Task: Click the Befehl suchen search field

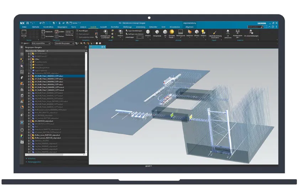Action: [x=256, y=27]
